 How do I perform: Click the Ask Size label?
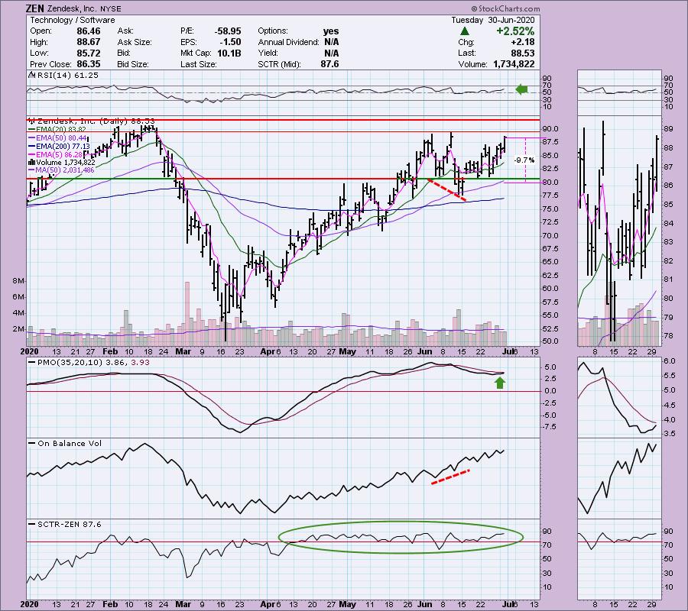point(135,42)
